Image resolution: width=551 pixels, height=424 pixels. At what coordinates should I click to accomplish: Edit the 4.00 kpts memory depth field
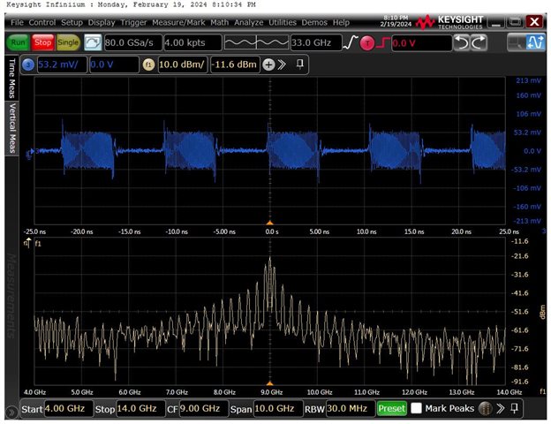(192, 43)
